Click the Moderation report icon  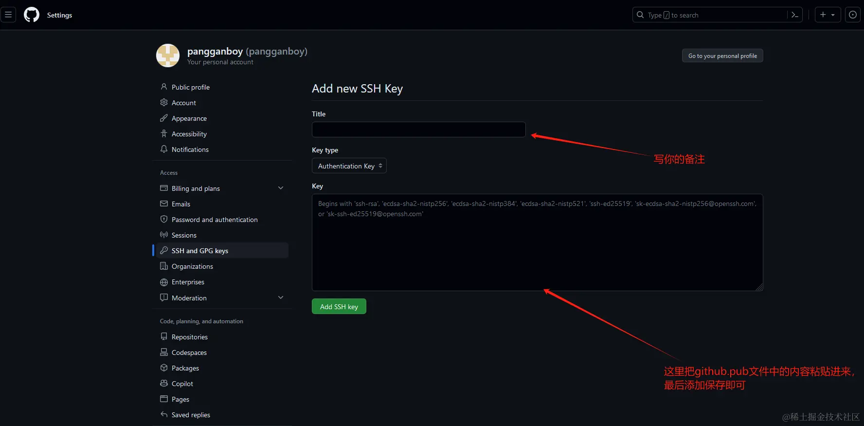(x=164, y=297)
